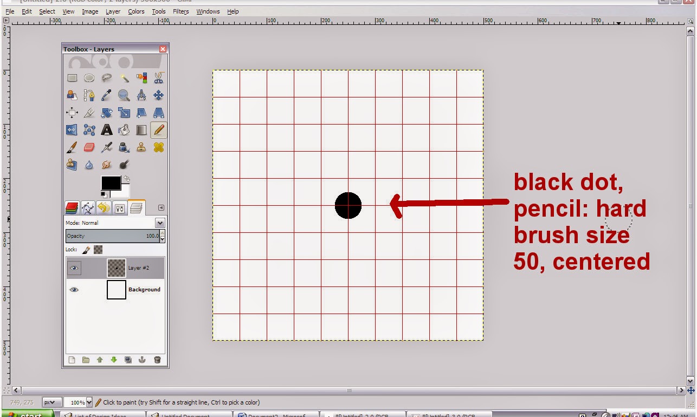This screenshot has height=417, width=697.
Task: Switch to the Layers tab
Action: (136, 207)
